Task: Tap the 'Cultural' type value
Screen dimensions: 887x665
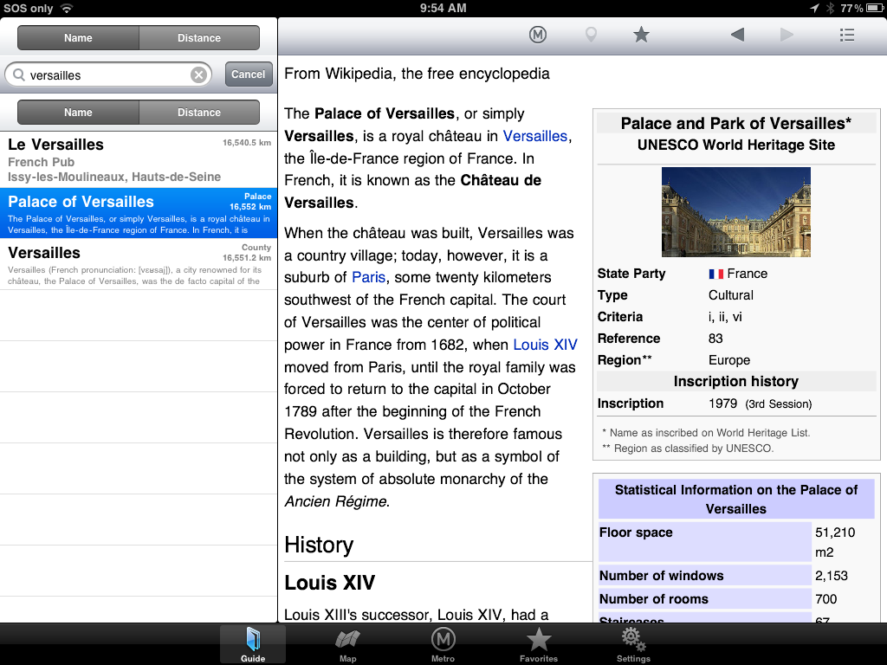Action: click(x=731, y=295)
